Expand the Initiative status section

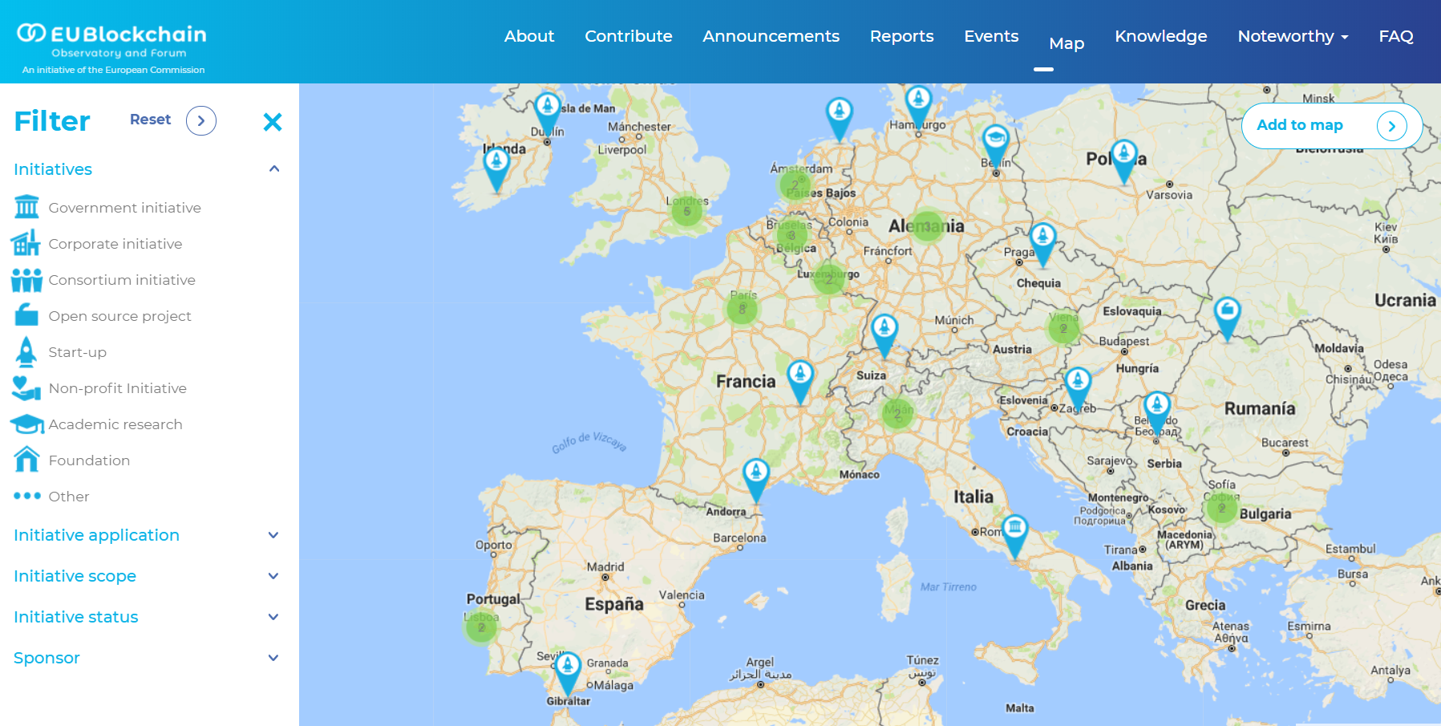pyautogui.click(x=273, y=616)
